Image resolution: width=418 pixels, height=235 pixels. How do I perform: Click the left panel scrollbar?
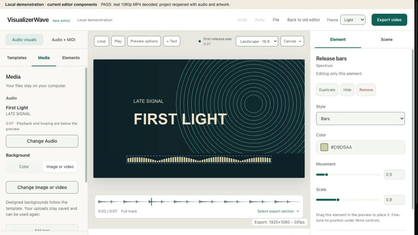(86, 125)
